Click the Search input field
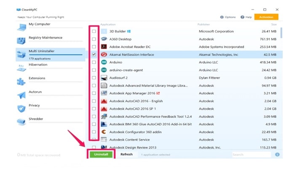 [251, 155]
